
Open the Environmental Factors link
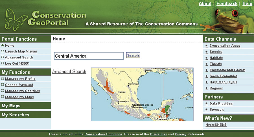coord(227,70)
